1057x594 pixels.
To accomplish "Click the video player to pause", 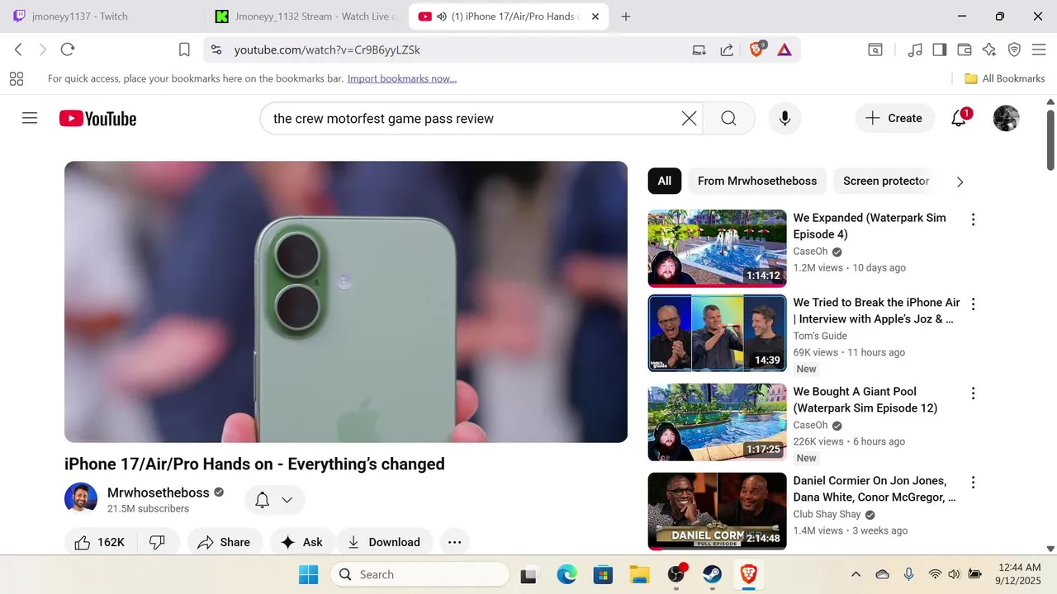I will [346, 302].
